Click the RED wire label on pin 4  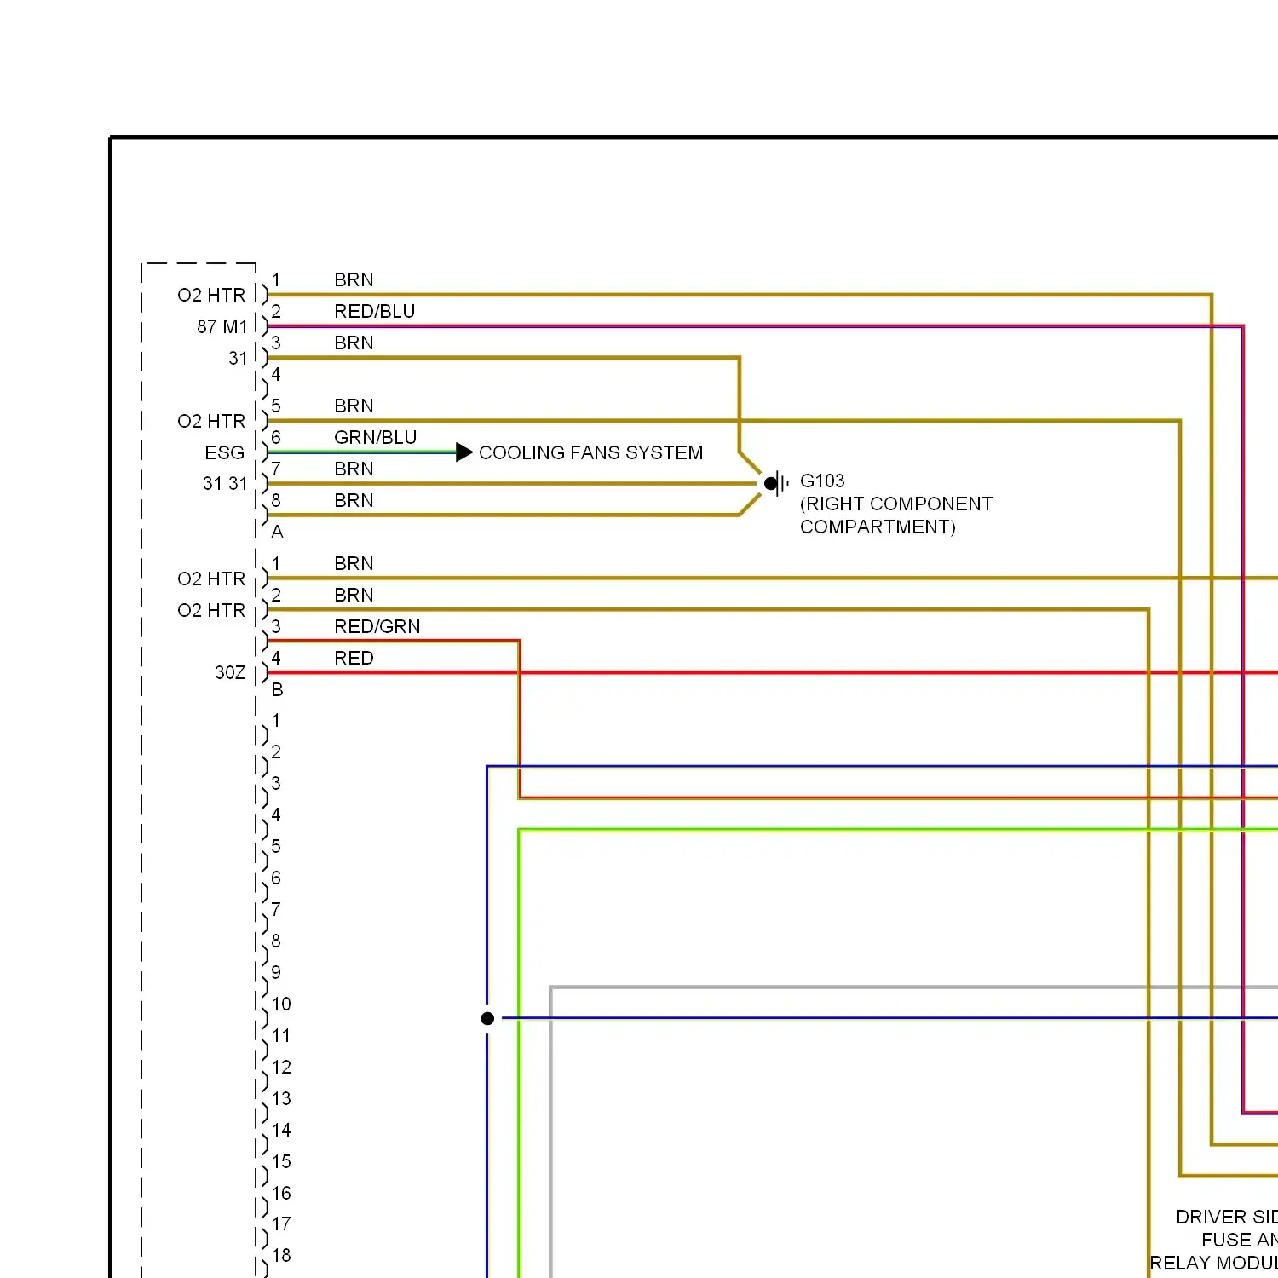pos(354,658)
